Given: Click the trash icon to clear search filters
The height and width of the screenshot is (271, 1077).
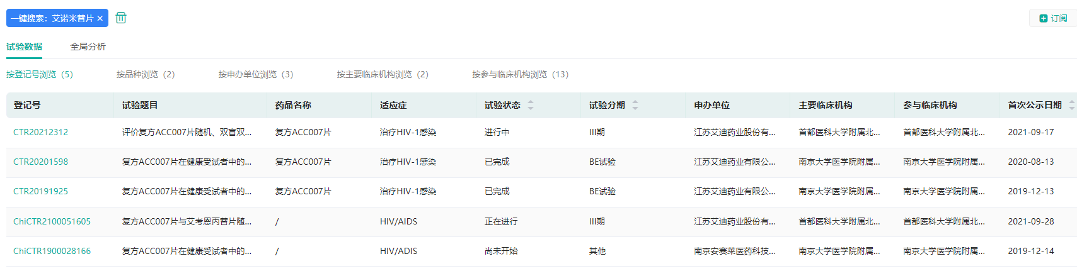Looking at the screenshot, I should pos(121,18).
